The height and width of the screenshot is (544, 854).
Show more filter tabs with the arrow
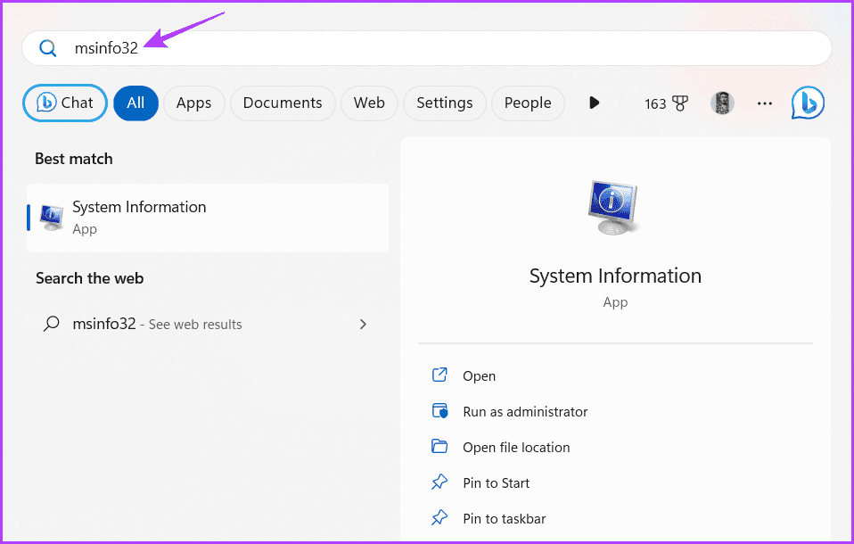click(x=595, y=103)
